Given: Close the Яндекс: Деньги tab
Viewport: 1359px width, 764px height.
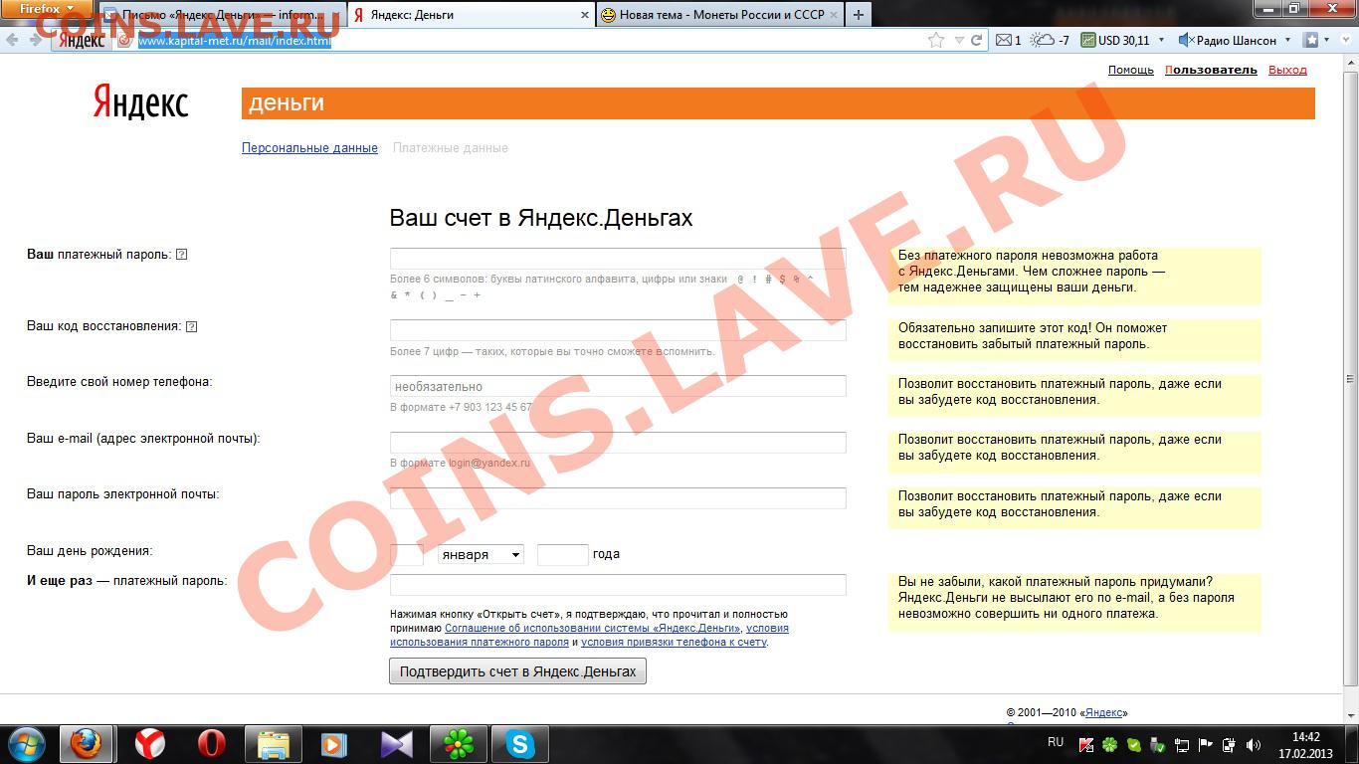Looking at the screenshot, I should 583,16.
